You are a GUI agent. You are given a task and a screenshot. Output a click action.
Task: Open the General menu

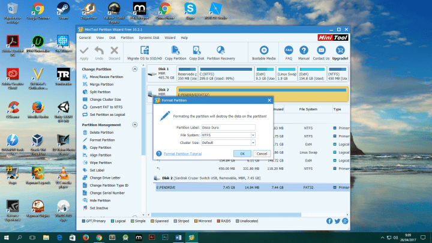point(85,38)
